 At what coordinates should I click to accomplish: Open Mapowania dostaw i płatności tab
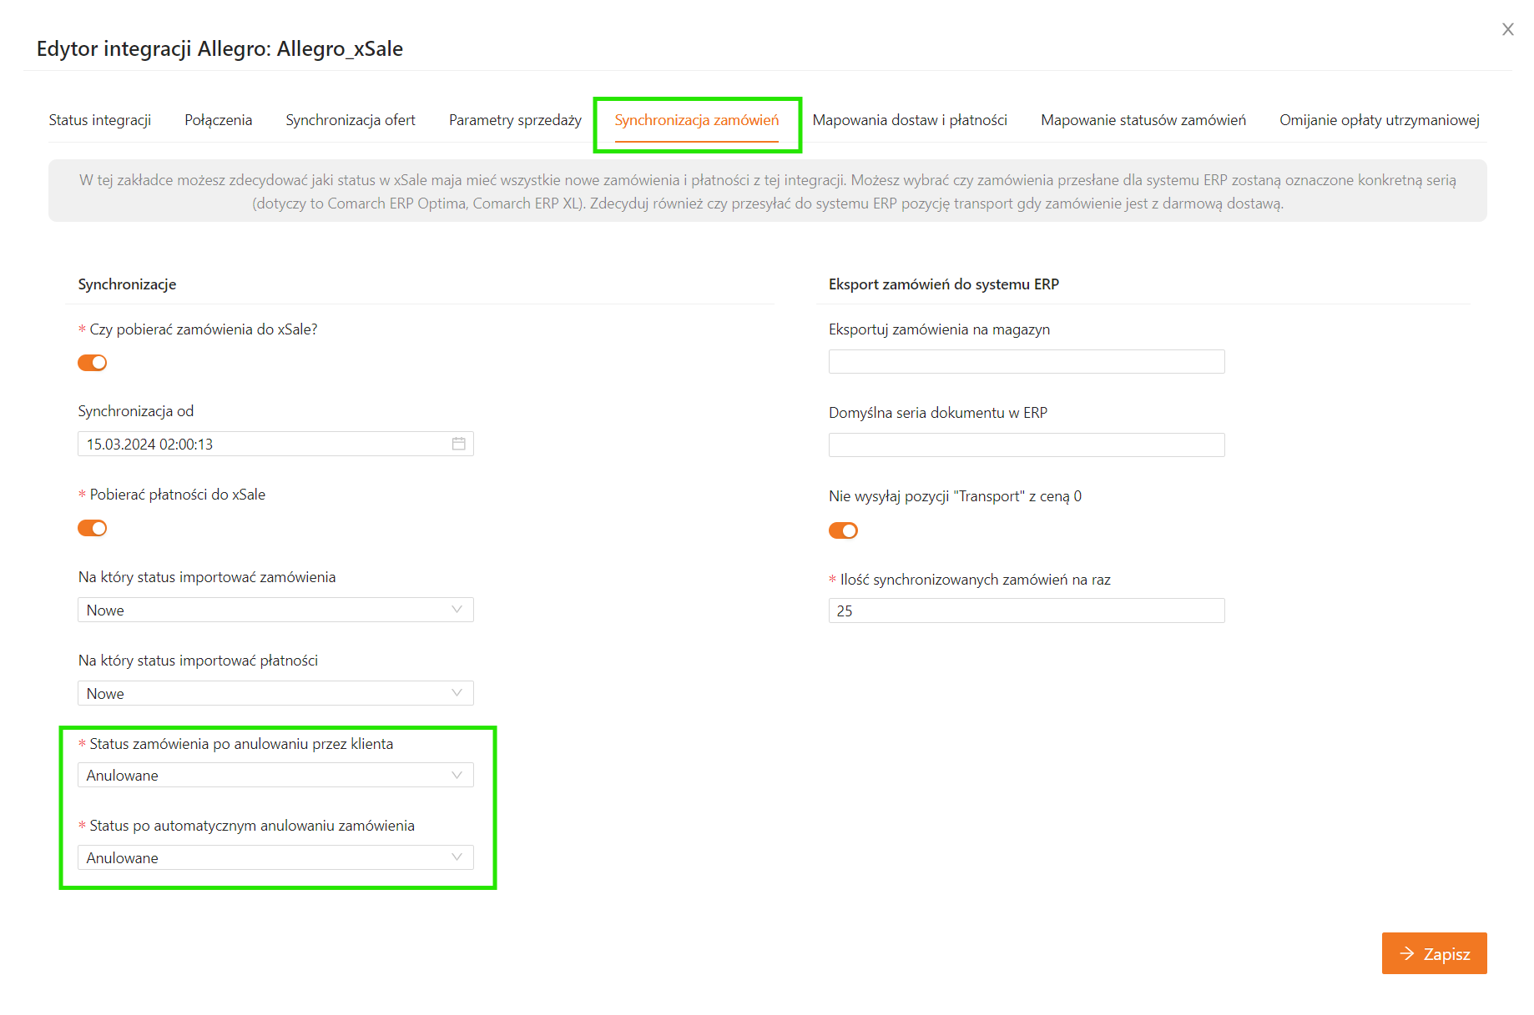[x=910, y=120]
